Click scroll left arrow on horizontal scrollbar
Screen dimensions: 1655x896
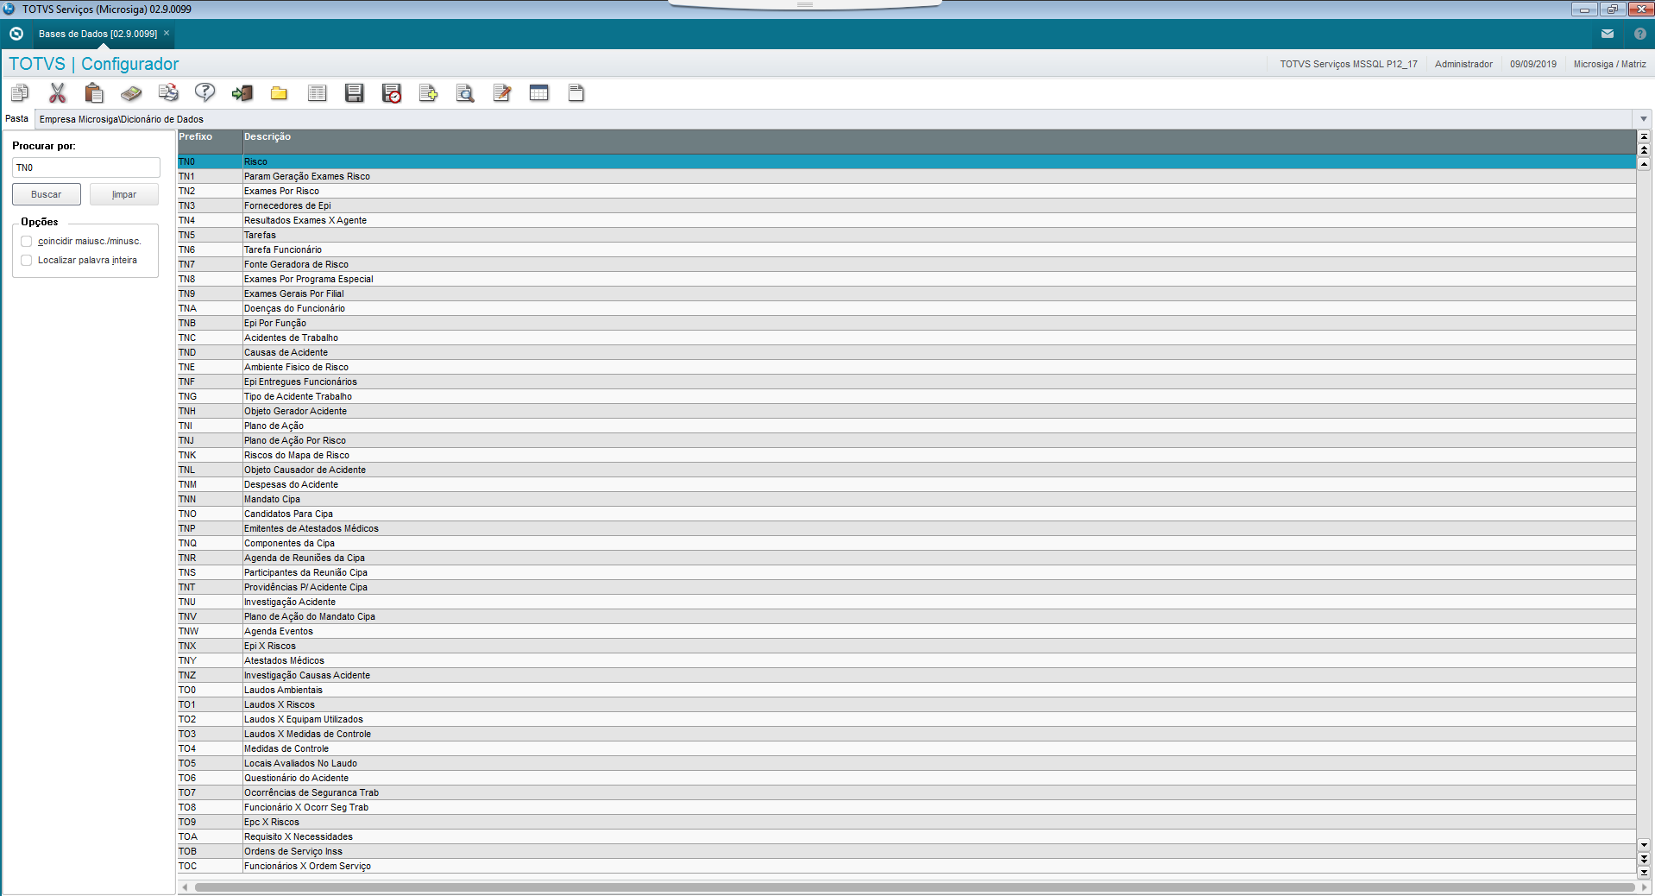[x=185, y=887]
